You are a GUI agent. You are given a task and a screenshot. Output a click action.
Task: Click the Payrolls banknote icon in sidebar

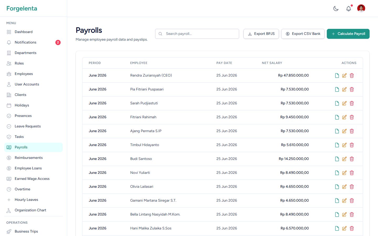pos(9,147)
